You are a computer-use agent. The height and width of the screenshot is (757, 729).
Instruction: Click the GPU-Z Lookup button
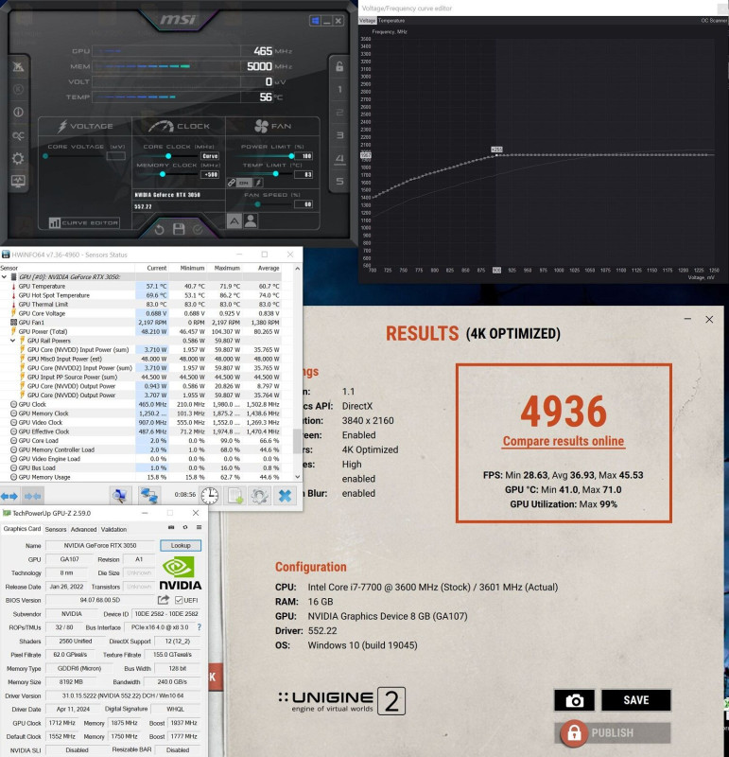click(181, 546)
